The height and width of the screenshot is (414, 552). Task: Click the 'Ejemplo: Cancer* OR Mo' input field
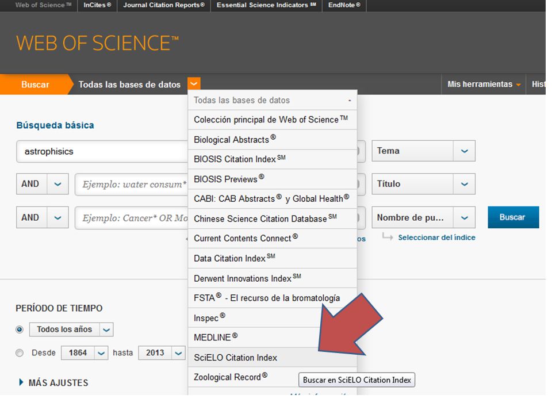click(x=132, y=218)
